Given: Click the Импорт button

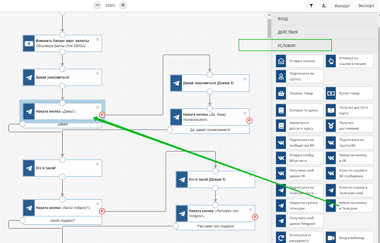Looking at the screenshot, I should (342, 6).
